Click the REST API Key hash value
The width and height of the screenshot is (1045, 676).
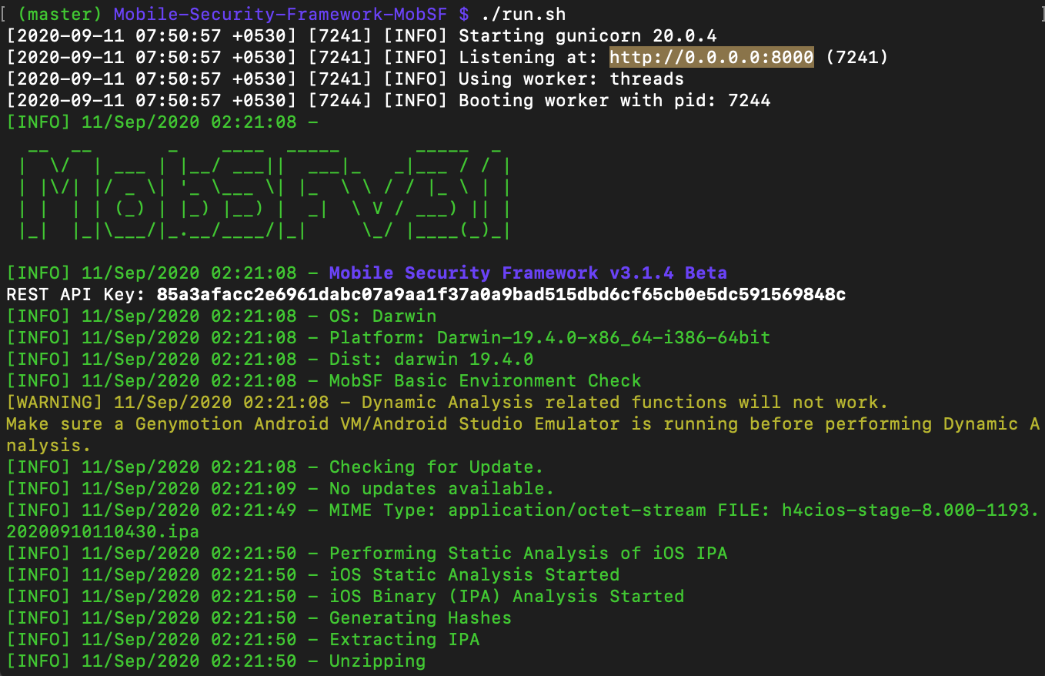point(501,294)
